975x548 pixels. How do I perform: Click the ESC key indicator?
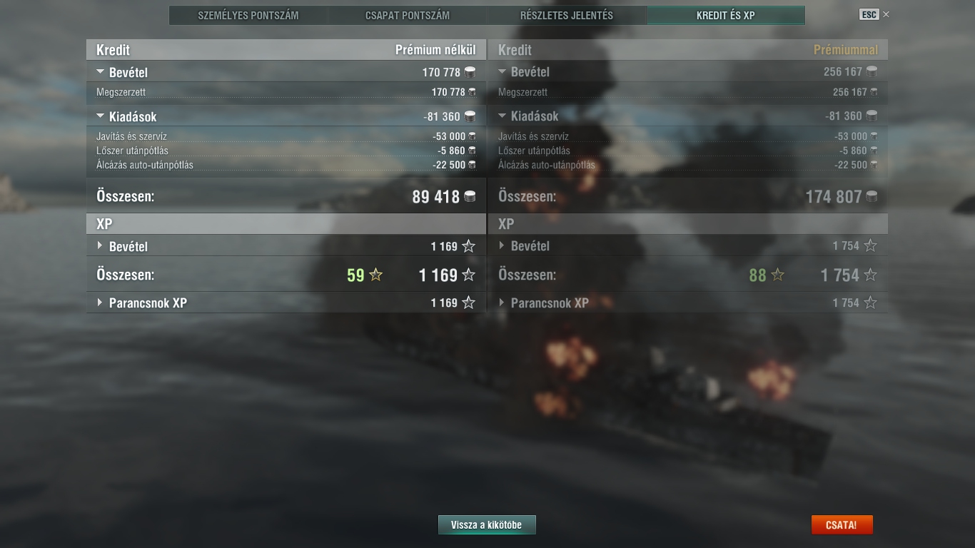[x=869, y=14]
